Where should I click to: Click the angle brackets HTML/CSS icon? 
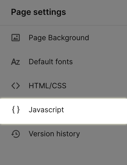coord(16,86)
